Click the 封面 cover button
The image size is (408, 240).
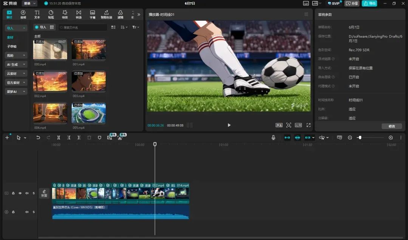[x=44, y=193]
